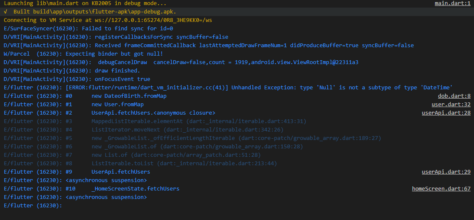Image resolution: width=474 pixels, height=220 pixels.
Task: Open the main.dart:1 source link
Action: 452,4
